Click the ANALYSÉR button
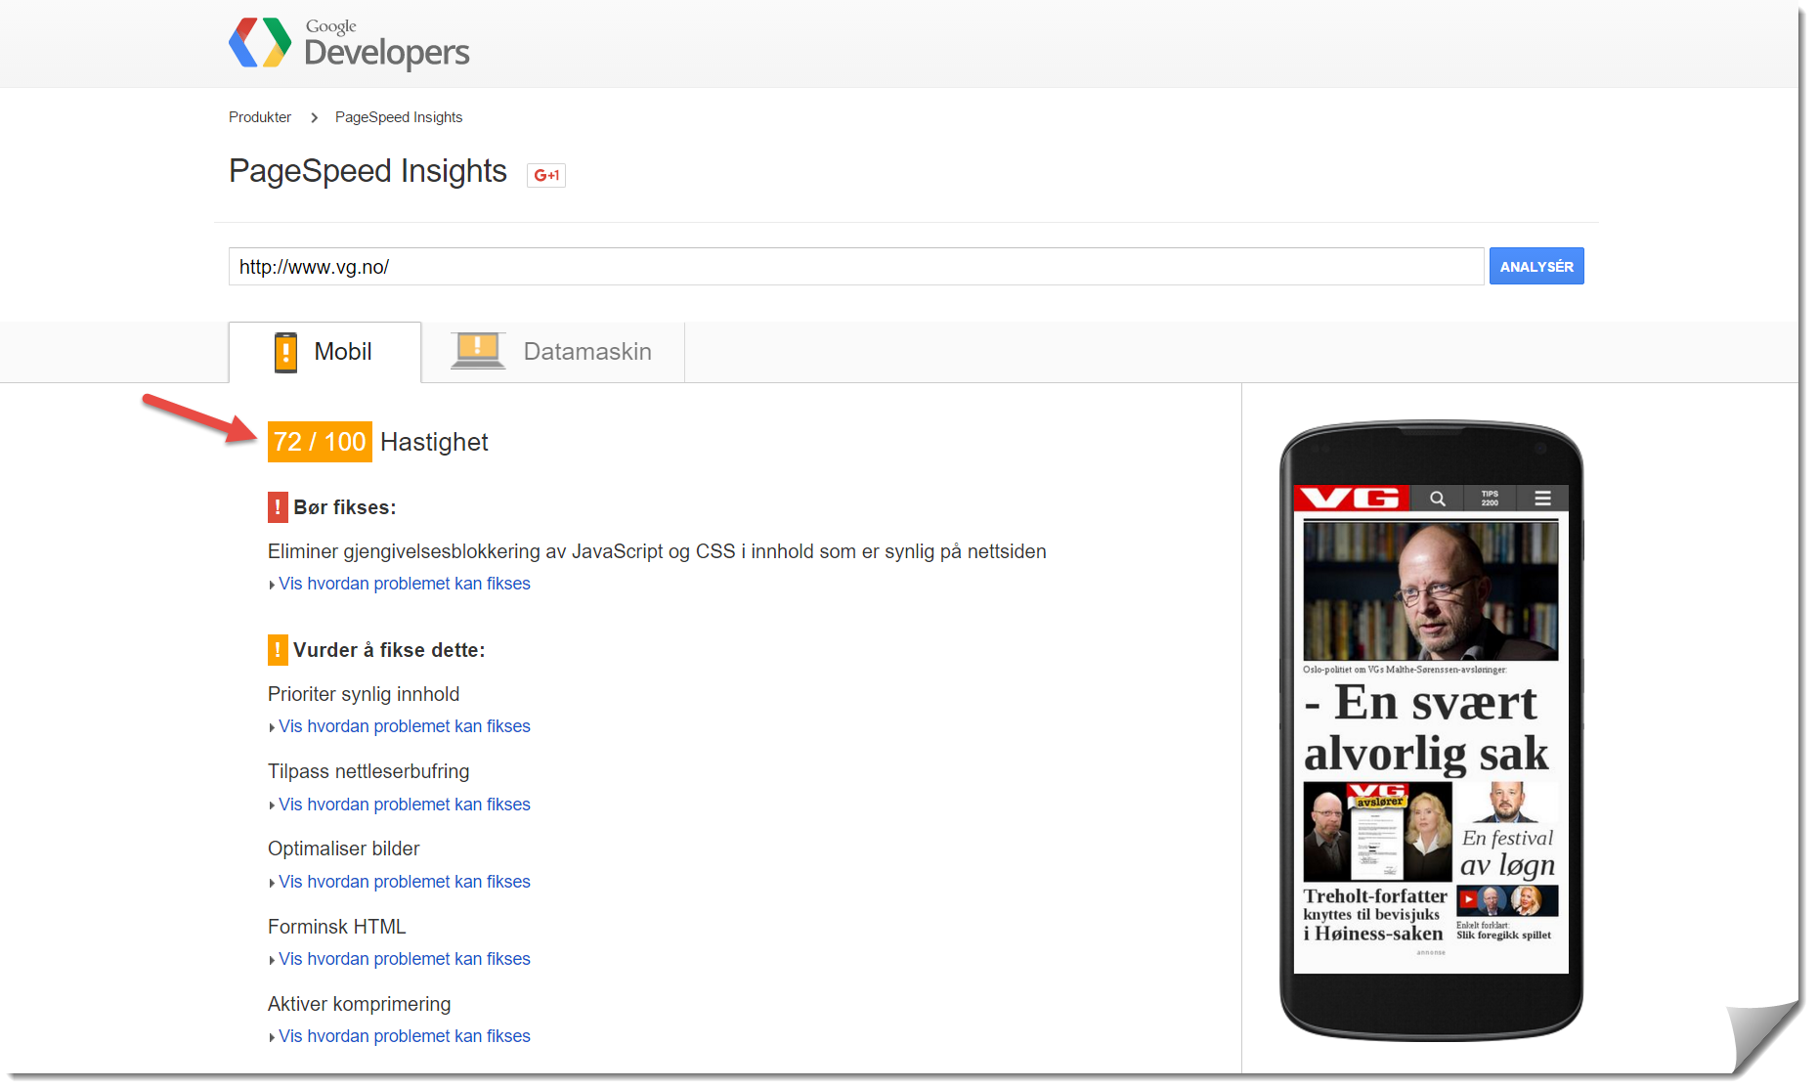The height and width of the screenshot is (1088, 1817). 1536,266
